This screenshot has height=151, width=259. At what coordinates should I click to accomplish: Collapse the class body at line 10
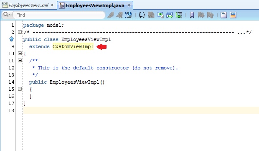click(20, 53)
